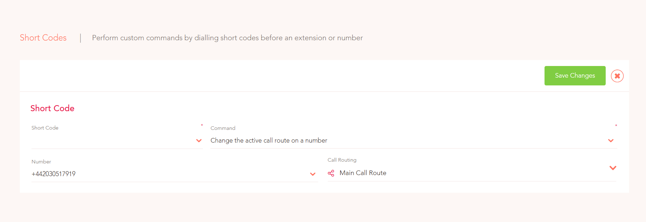This screenshot has width=646, height=222.
Task: Expand the Short Code dropdown chevron
Action: (x=199, y=140)
